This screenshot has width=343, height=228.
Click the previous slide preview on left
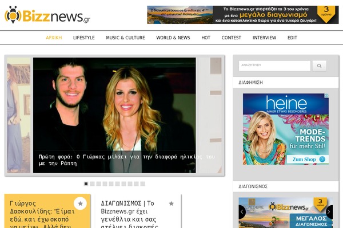(x=19, y=115)
